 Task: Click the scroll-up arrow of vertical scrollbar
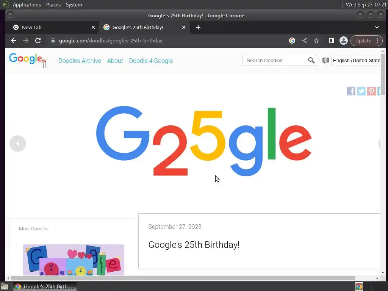(x=383, y=51)
